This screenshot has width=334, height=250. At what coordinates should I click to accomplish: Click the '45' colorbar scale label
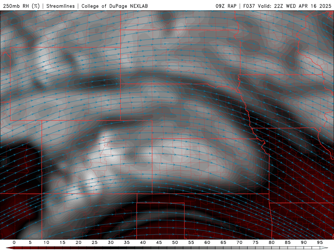click(159, 242)
